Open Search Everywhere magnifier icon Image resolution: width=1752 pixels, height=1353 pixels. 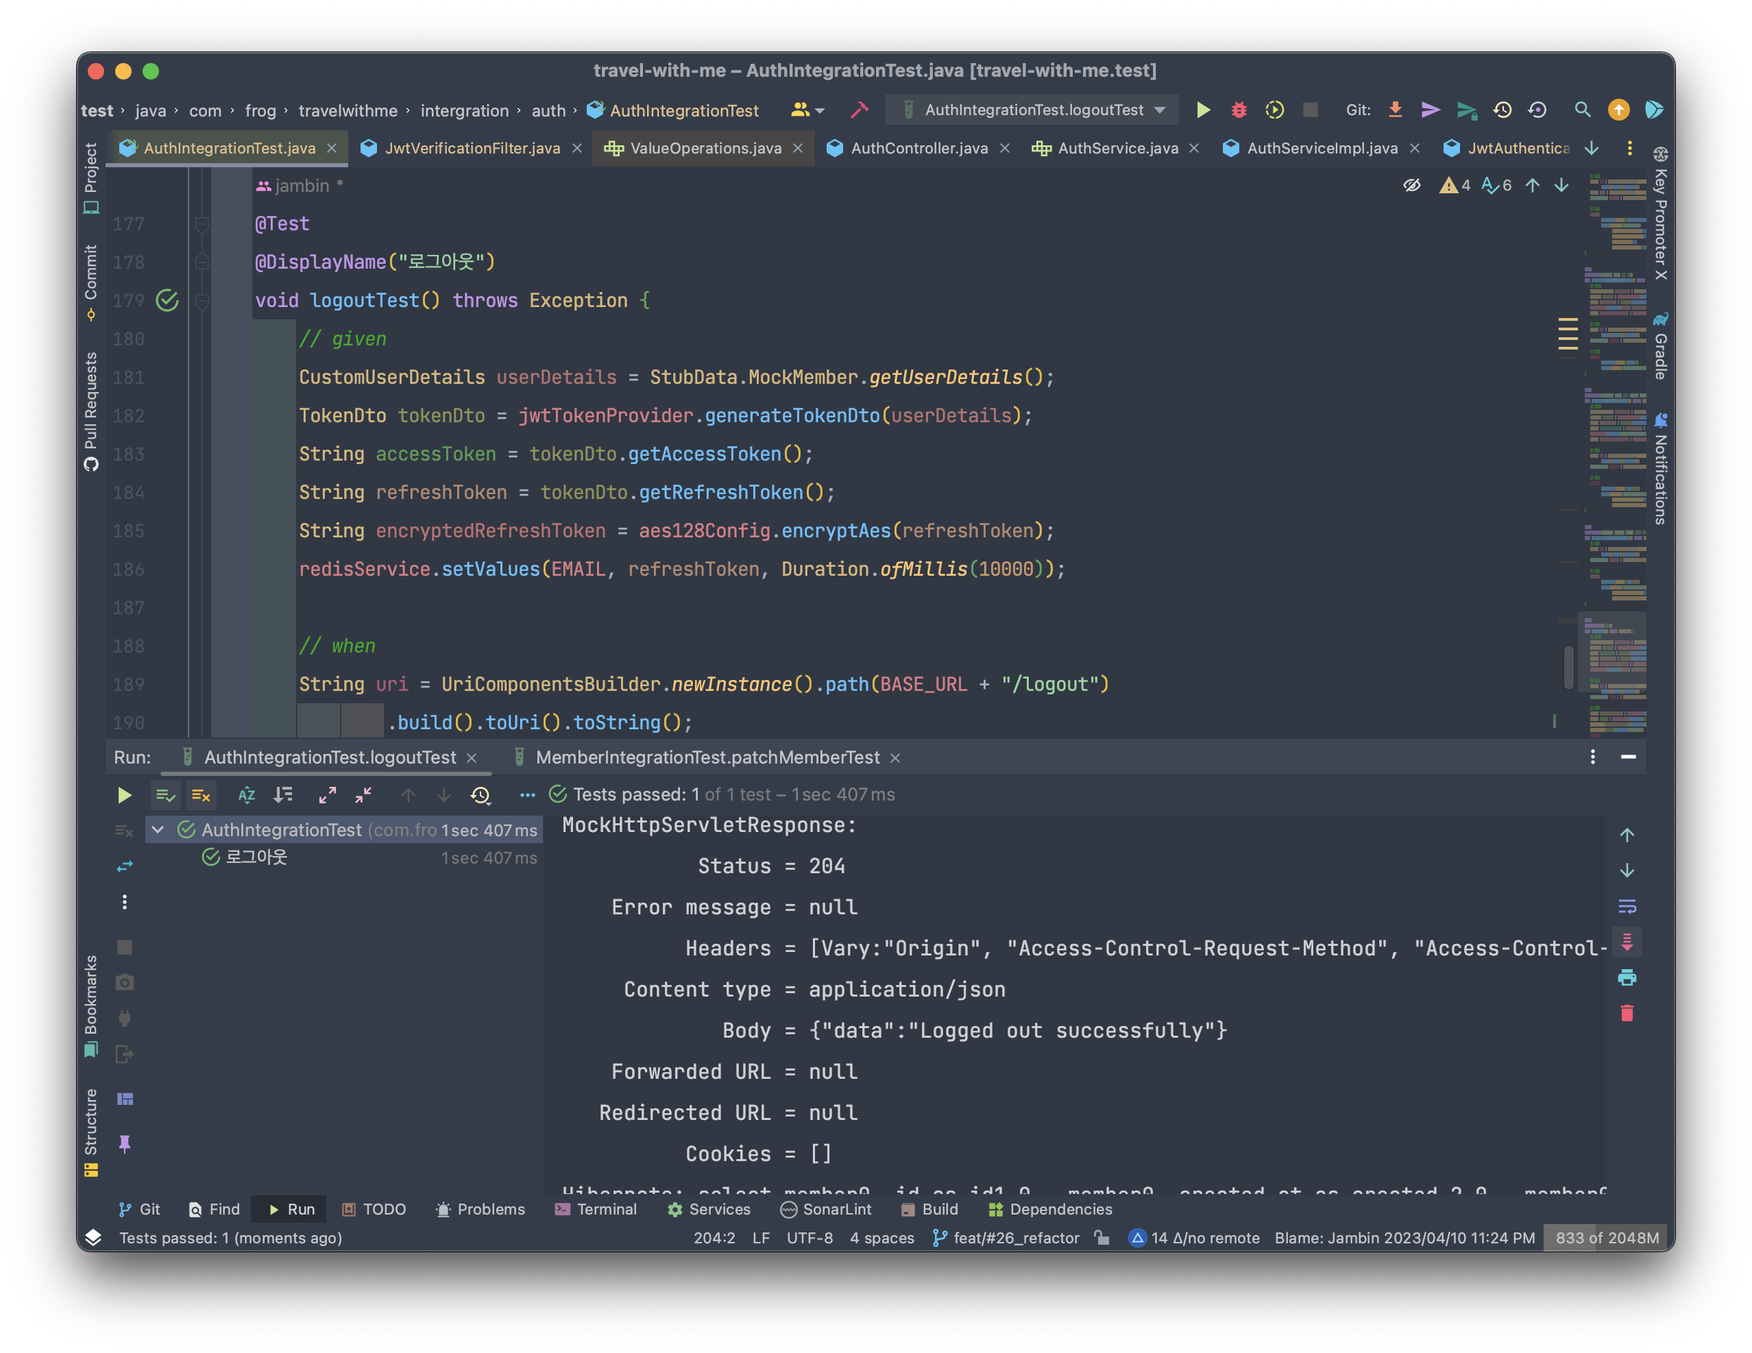[x=1582, y=110]
